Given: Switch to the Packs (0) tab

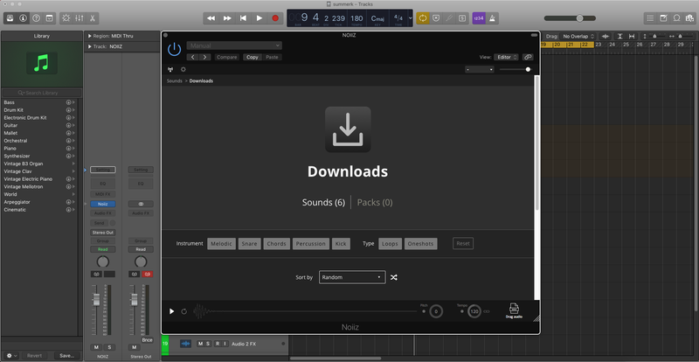Looking at the screenshot, I should (375, 202).
